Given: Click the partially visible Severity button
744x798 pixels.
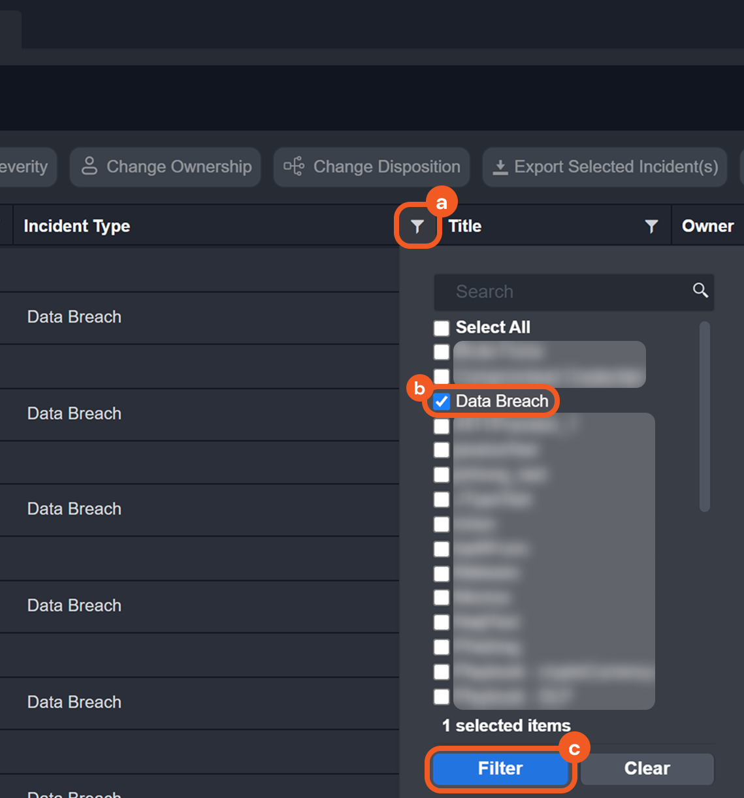Looking at the screenshot, I should pyautogui.click(x=25, y=167).
